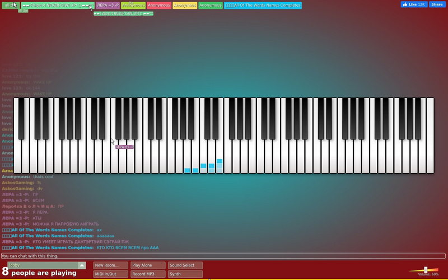Viewport: 448px width, 280px height.
Task: Click the Record MP3 button
Action: click(x=148, y=274)
